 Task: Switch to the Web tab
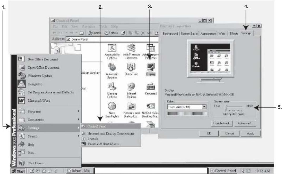point(222,34)
